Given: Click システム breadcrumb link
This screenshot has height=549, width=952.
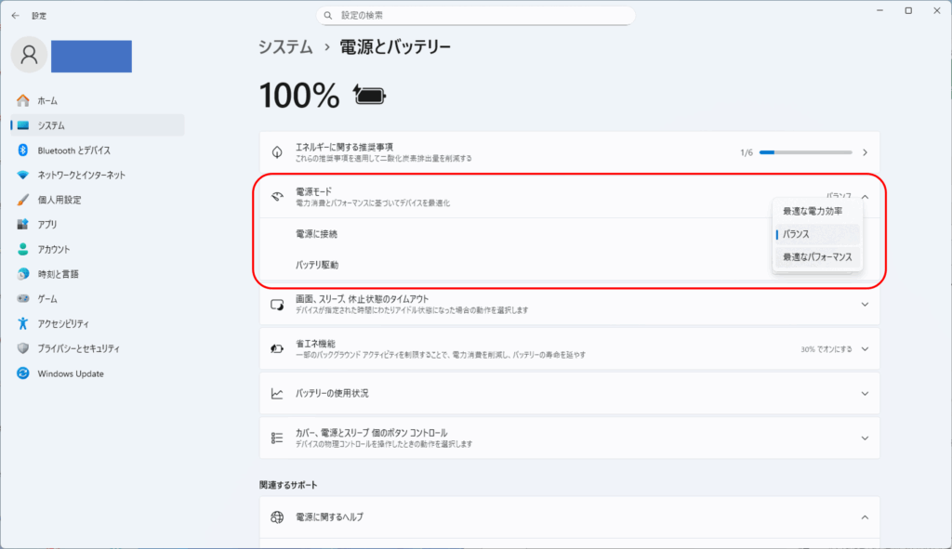Looking at the screenshot, I should (285, 46).
